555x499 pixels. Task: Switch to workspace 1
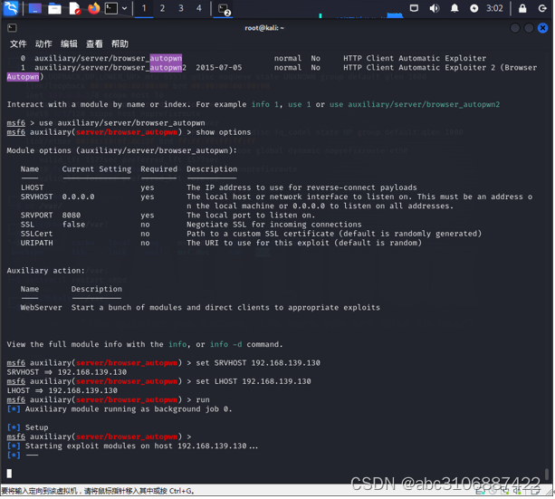[144, 8]
